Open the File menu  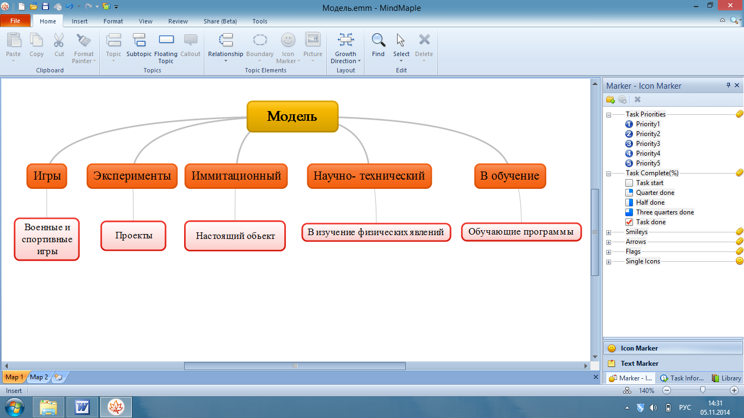15,21
